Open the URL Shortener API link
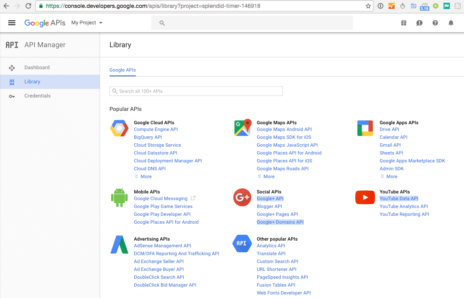 (277, 269)
